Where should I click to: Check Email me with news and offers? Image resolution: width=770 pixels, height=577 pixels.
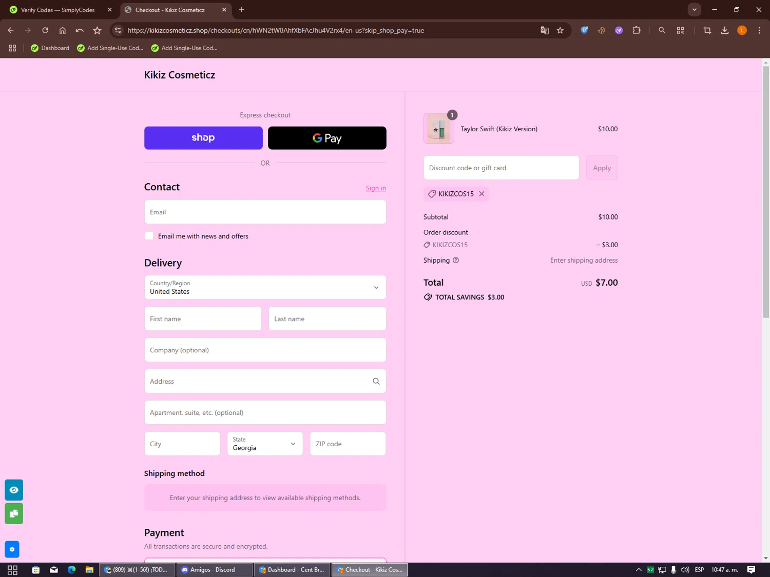click(149, 236)
